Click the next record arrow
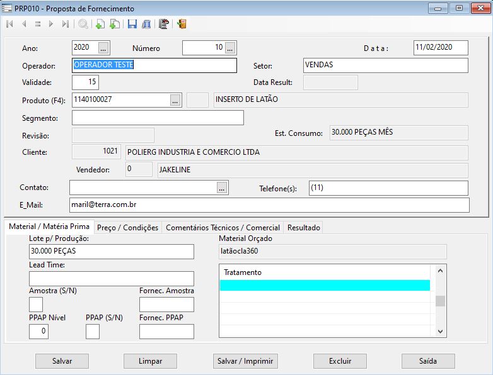Screen dimensions: 493x375 [x=51, y=24]
